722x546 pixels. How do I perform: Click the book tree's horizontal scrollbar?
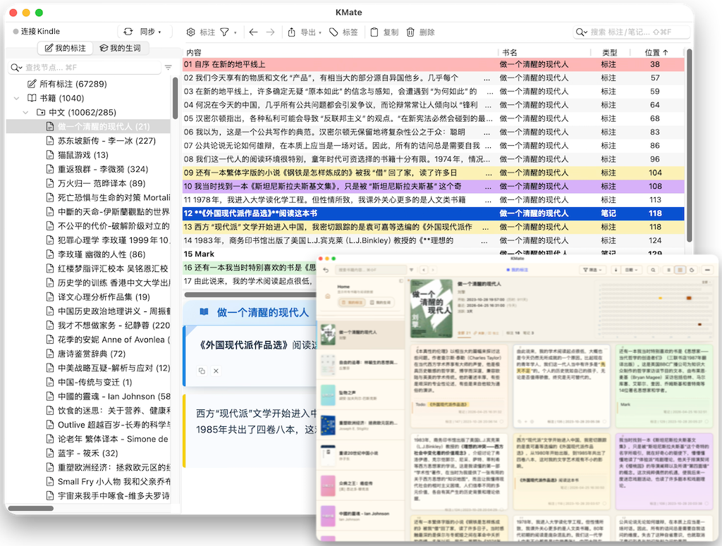[x=31, y=508]
